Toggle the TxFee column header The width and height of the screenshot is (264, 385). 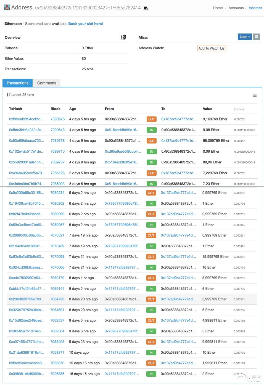click(x=239, y=109)
